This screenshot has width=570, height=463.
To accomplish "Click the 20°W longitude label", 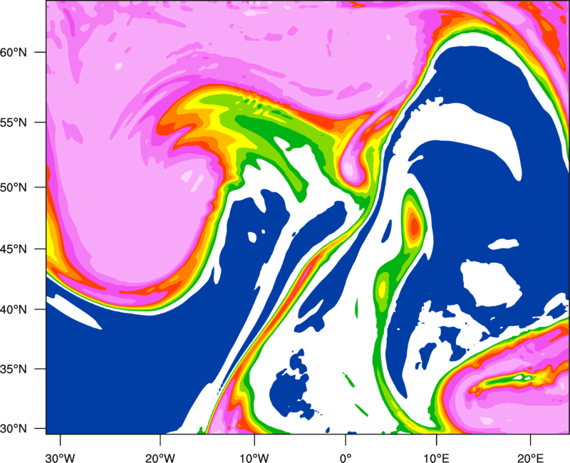I will [x=160, y=458].
